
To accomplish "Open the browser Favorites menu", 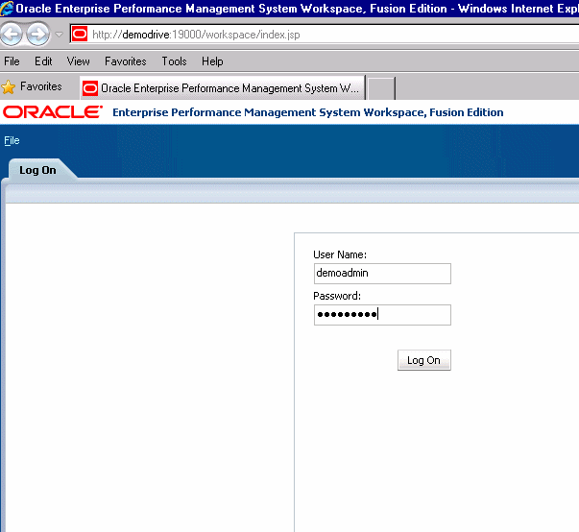I will pos(126,61).
